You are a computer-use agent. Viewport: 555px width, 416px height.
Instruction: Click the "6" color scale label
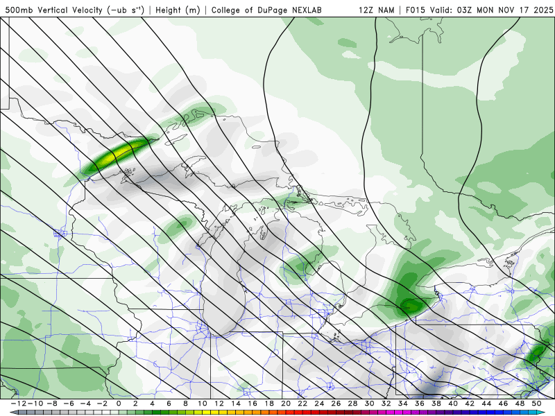tap(169, 404)
